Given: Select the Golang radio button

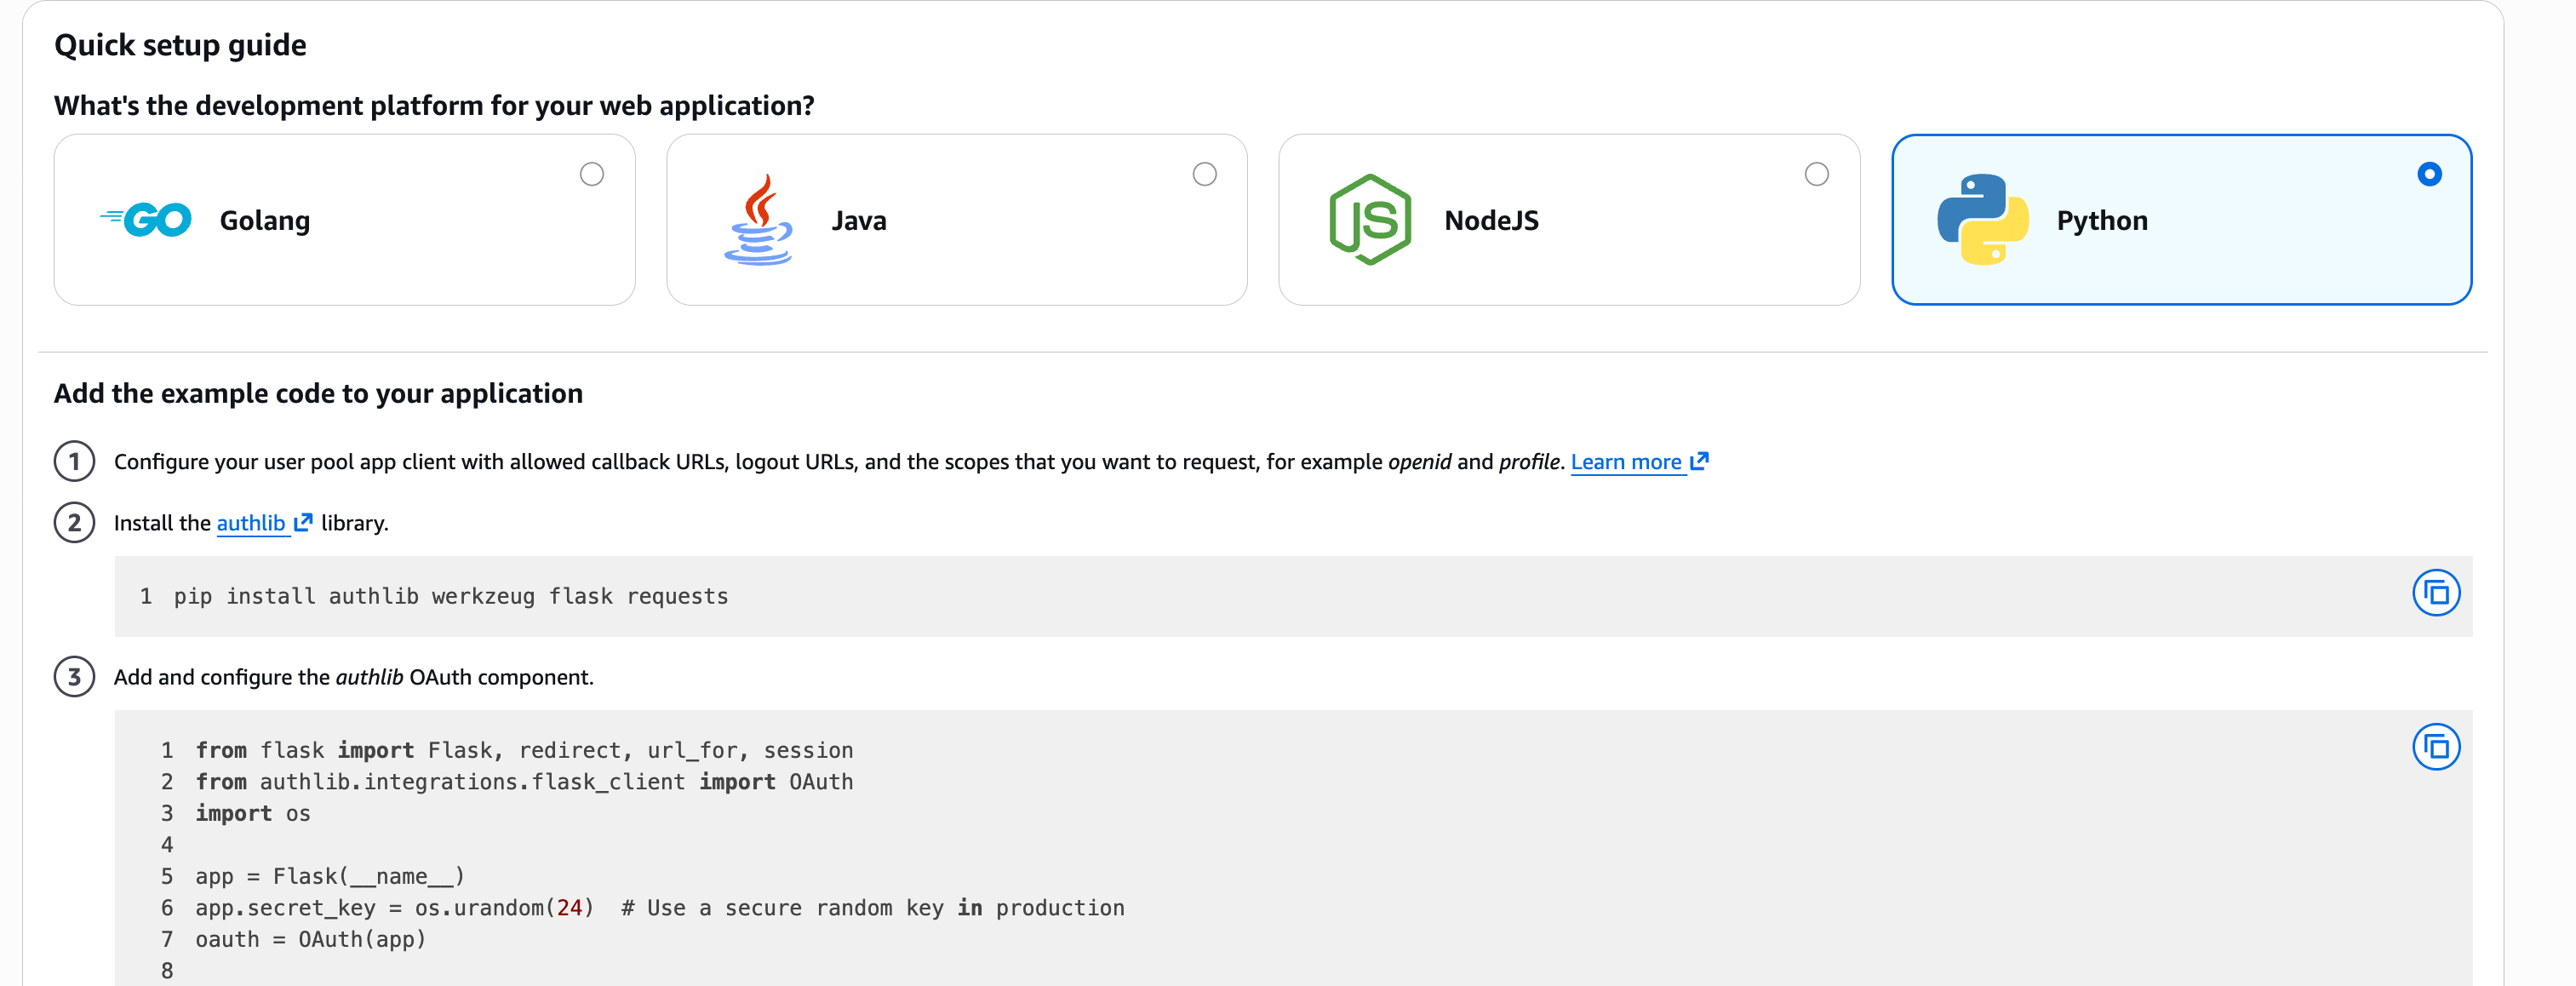Looking at the screenshot, I should click(592, 175).
